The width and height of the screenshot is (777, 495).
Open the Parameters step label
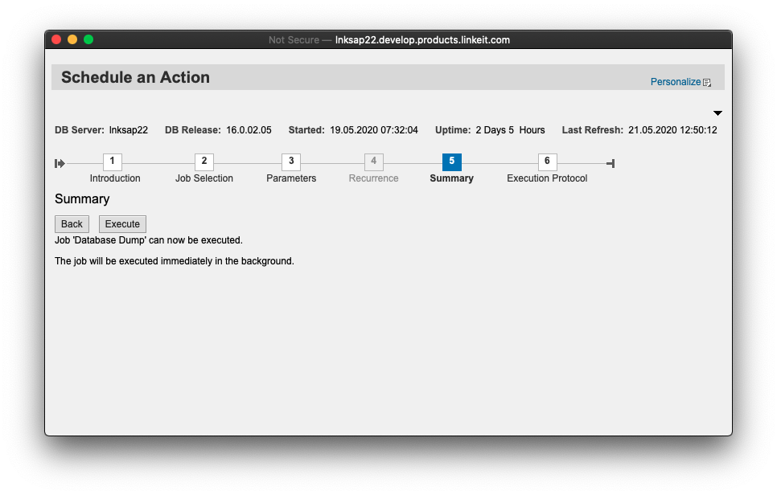[x=291, y=178]
